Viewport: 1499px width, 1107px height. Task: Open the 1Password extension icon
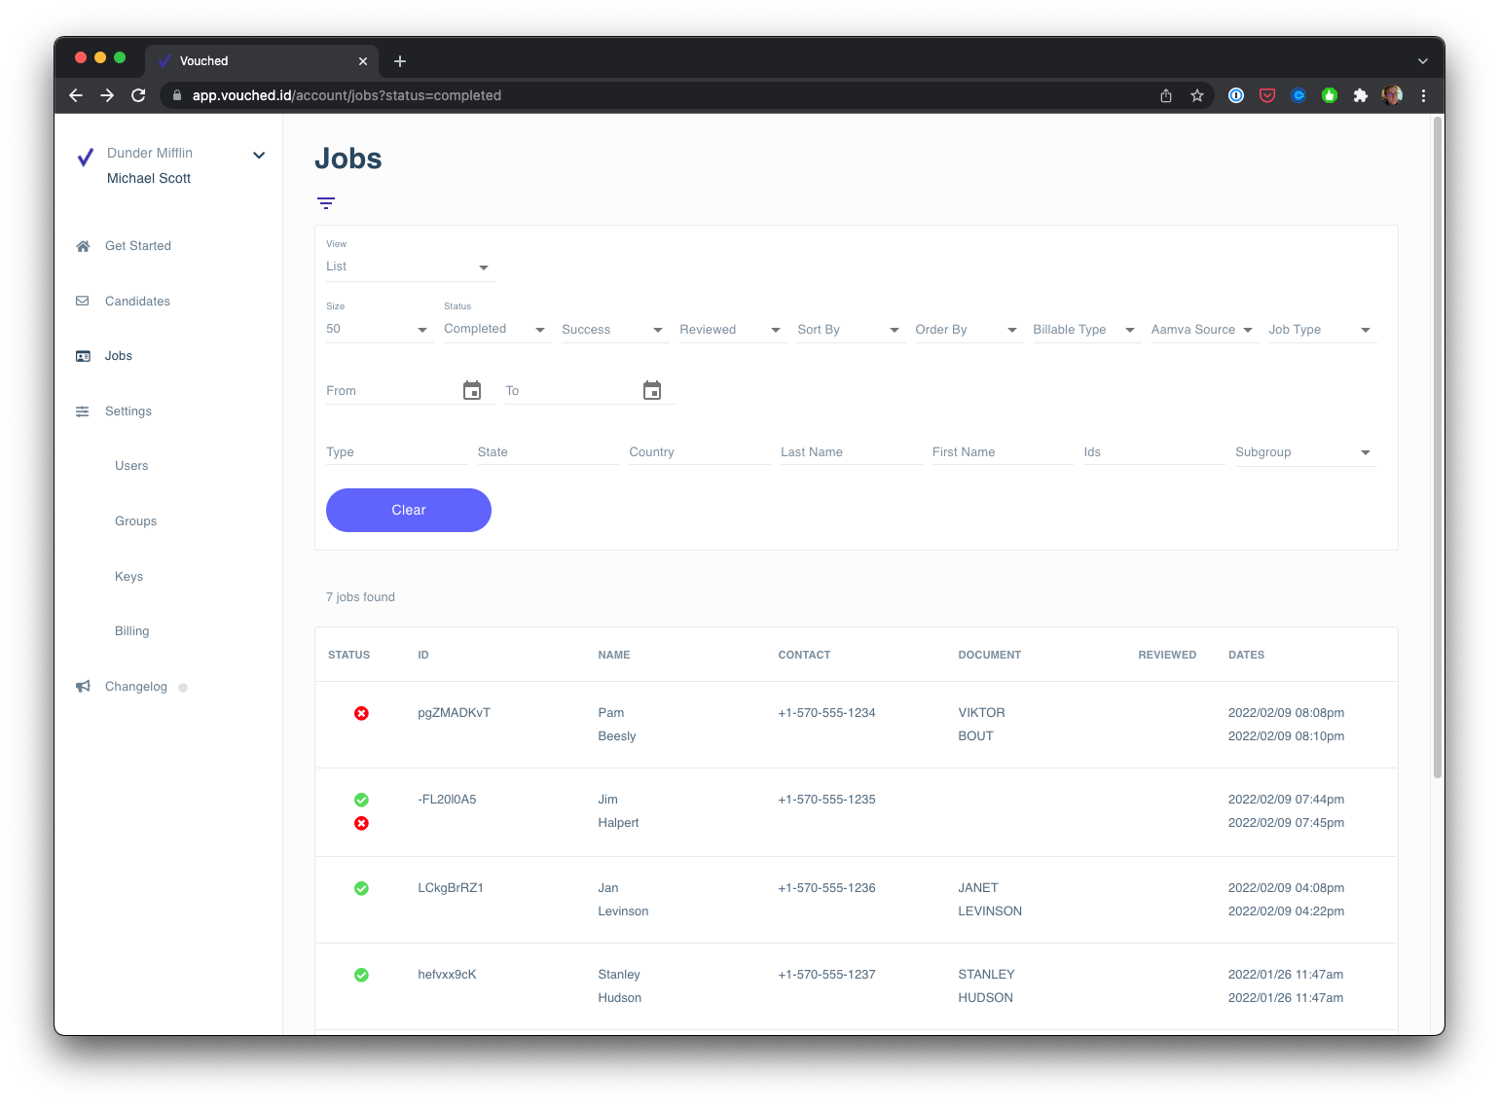tap(1236, 95)
